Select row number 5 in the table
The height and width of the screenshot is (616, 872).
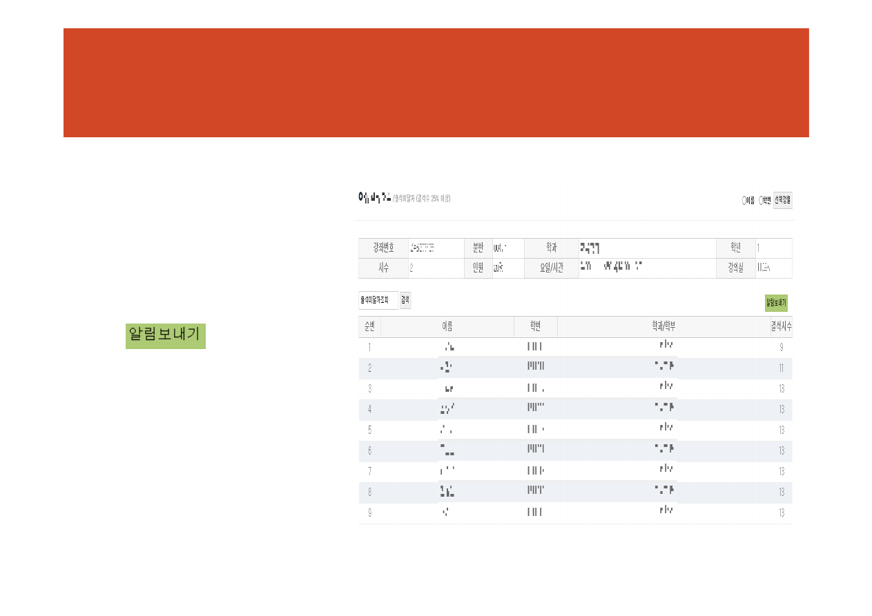[369, 430]
